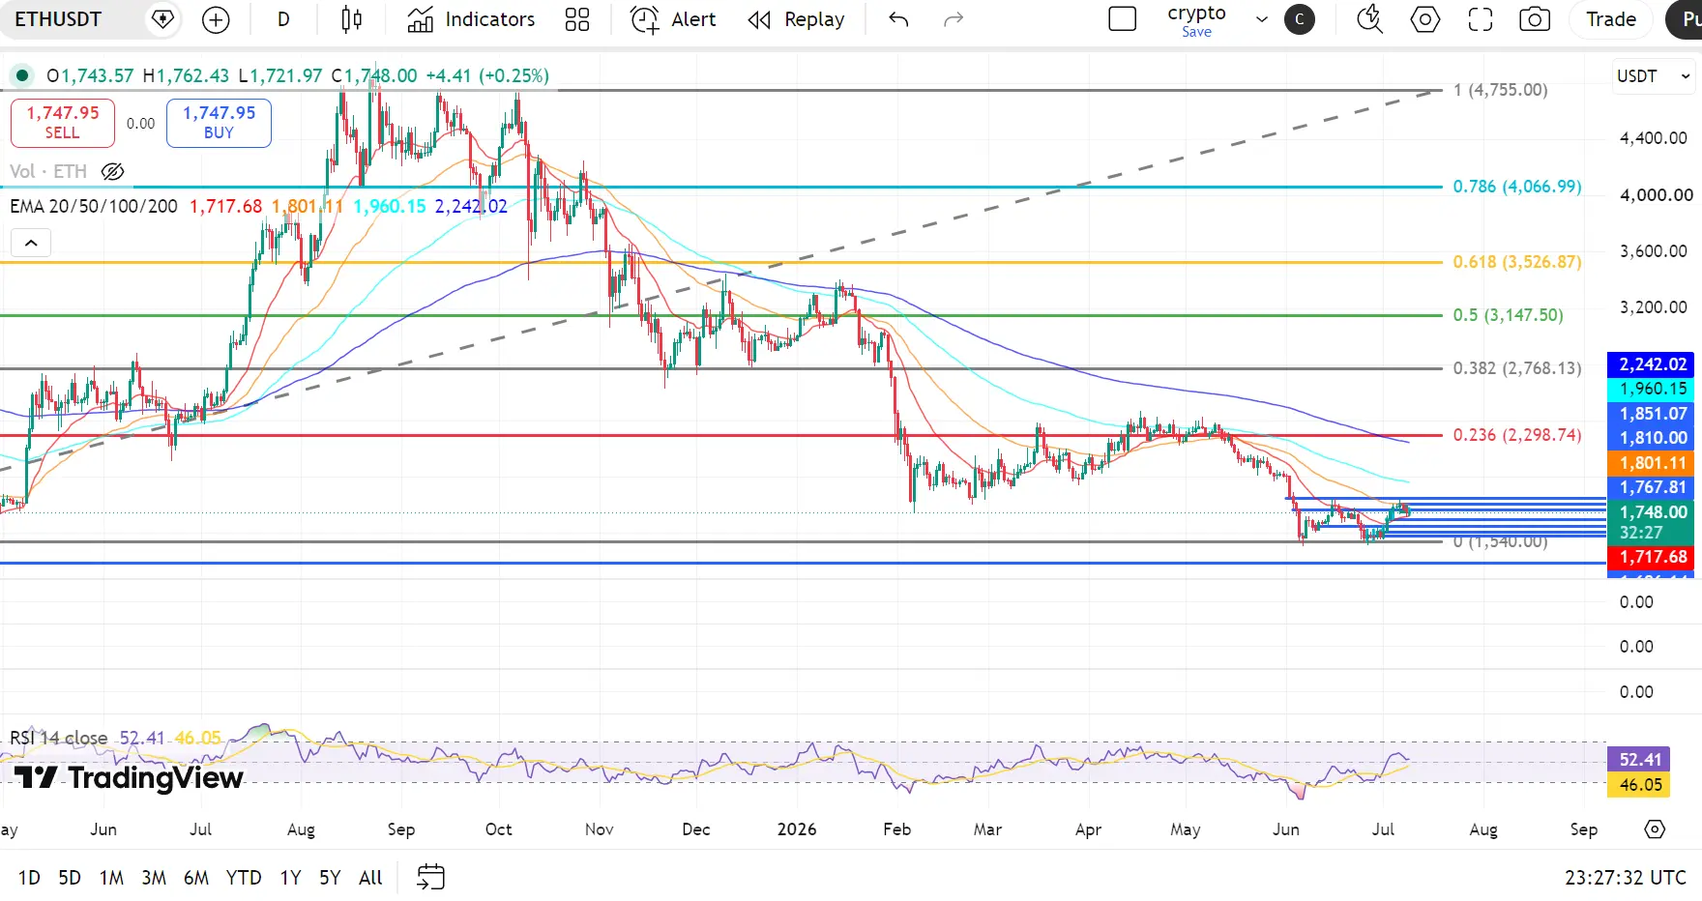This screenshot has height=901, width=1702.
Task: Select EMA 20/50/100/200 indicator legend
Action: [x=94, y=207]
